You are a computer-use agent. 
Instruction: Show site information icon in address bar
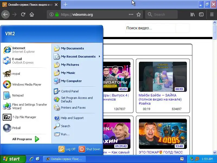tap(51, 14)
